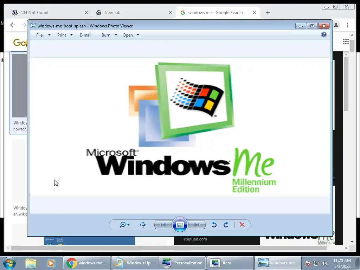
Task: Open the zoom magnifier in Photo Viewer
Action: (123, 225)
